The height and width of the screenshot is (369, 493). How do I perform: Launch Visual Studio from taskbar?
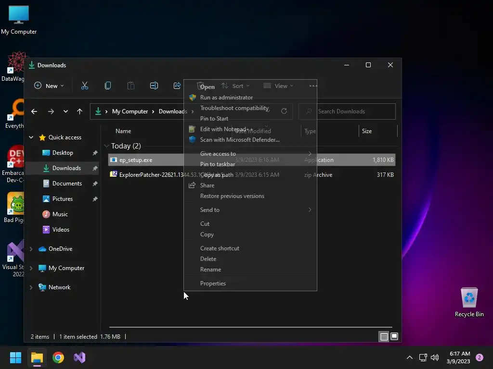tap(79, 357)
